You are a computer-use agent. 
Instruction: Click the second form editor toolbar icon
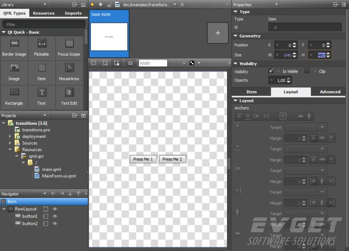[105, 63]
